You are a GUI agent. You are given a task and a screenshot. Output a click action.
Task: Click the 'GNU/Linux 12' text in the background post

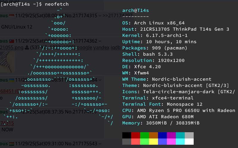click(17, 27)
